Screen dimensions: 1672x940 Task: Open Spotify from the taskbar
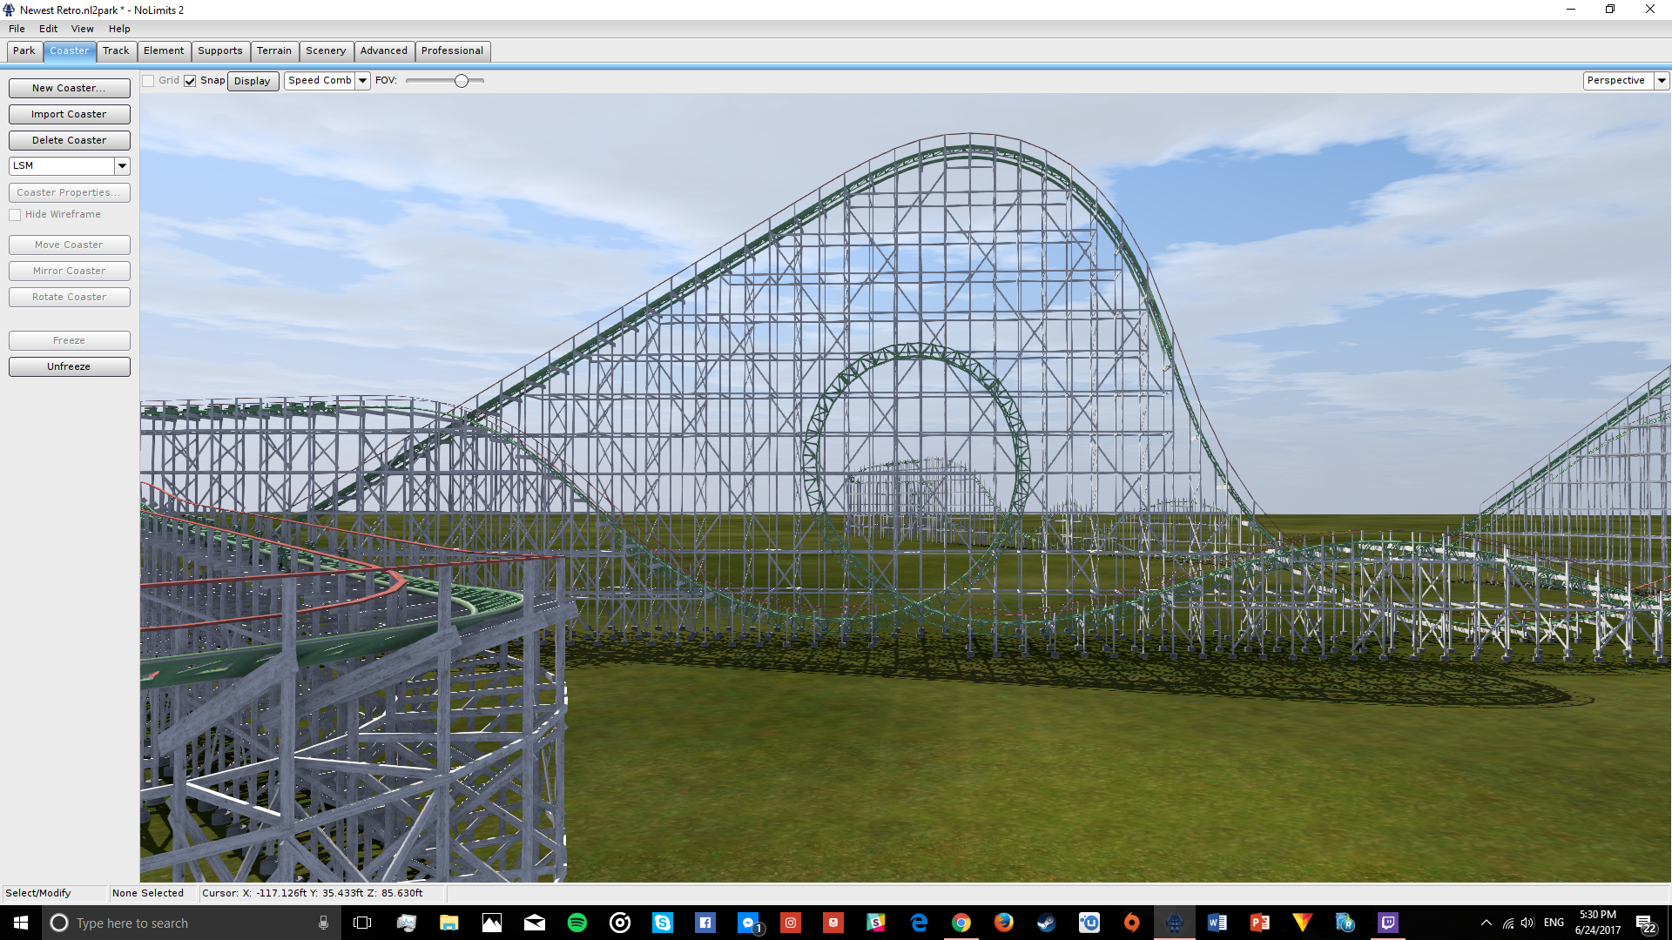(x=576, y=923)
